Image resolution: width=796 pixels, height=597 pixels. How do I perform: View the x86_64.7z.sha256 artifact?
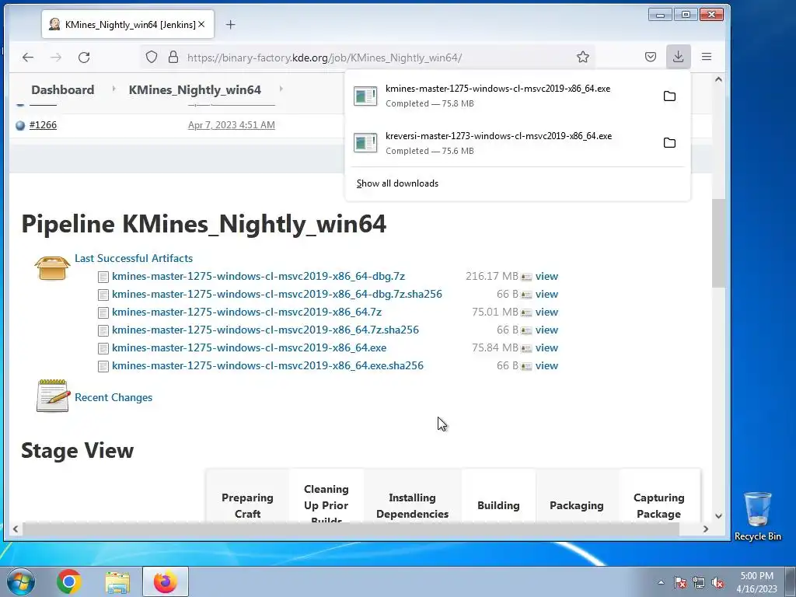pyautogui.click(x=546, y=330)
